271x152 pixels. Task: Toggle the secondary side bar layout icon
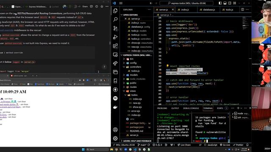[x=230, y=3]
